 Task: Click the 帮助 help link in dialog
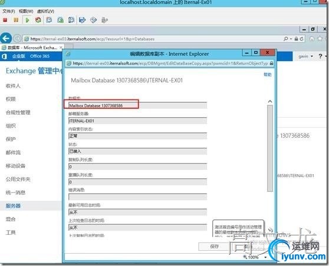coord(268,74)
